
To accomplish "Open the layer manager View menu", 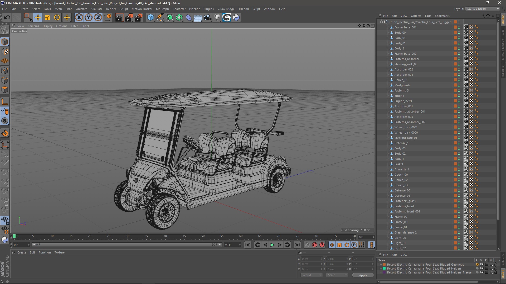I will tap(404, 255).
